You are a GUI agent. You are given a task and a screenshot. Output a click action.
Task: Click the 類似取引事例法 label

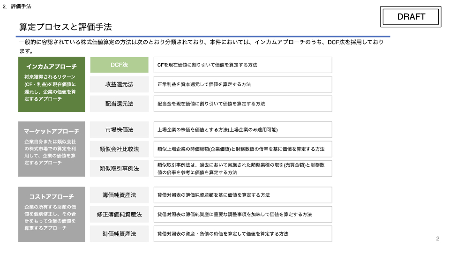[x=120, y=169]
